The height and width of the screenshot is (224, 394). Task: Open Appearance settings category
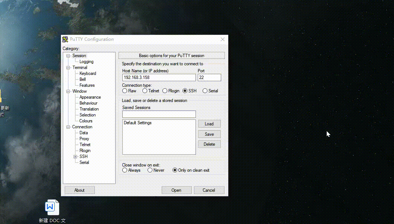(90, 97)
